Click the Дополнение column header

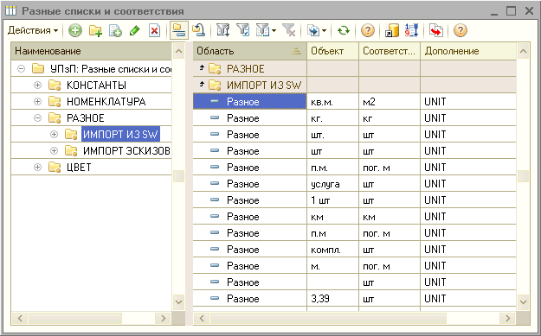point(468,51)
